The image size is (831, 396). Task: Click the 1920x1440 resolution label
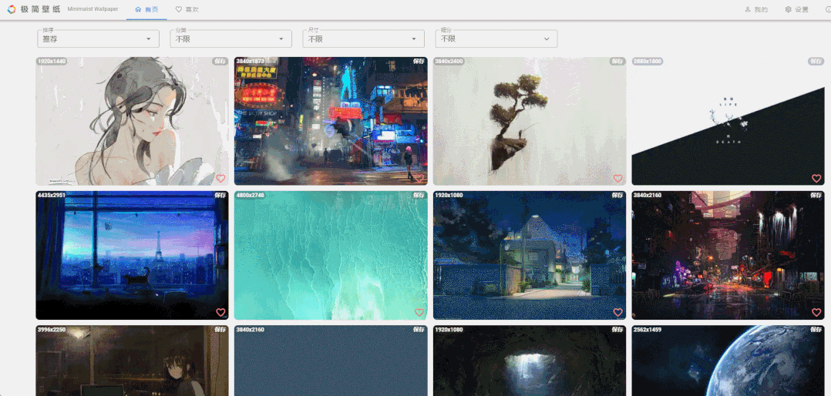click(x=52, y=62)
